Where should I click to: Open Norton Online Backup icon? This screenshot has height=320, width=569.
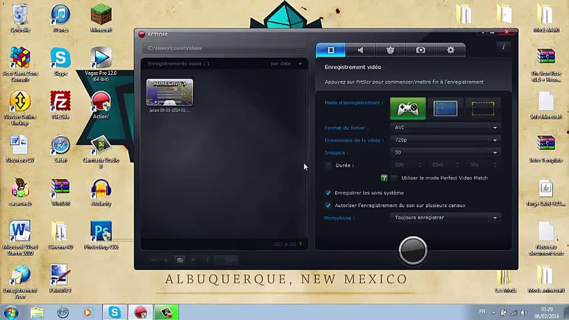click(x=20, y=108)
